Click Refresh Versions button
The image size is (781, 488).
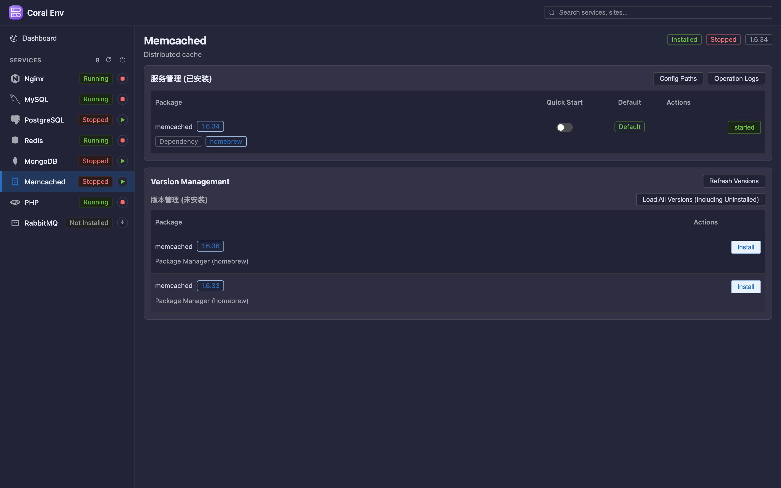coord(734,181)
